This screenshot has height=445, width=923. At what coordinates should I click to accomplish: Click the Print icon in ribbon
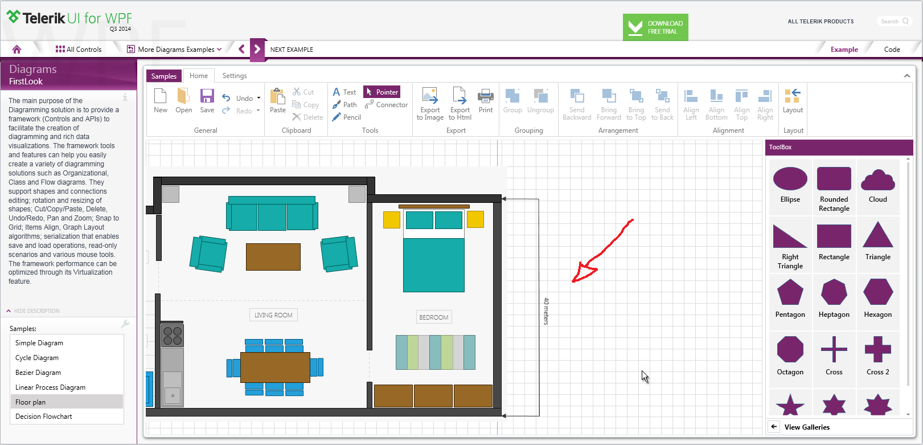486,96
